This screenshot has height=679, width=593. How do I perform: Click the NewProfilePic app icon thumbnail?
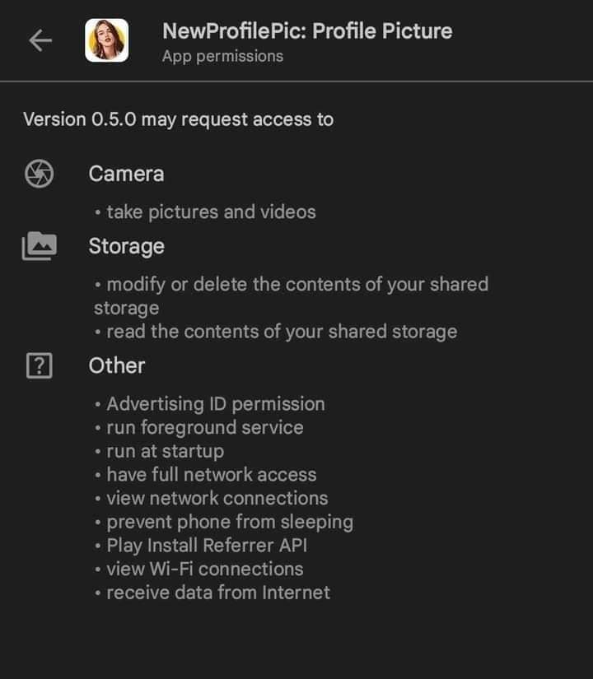tap(107, 40)
